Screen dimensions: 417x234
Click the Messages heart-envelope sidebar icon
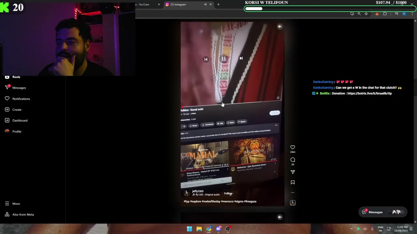pyautogui.click(x=7, y=87)
